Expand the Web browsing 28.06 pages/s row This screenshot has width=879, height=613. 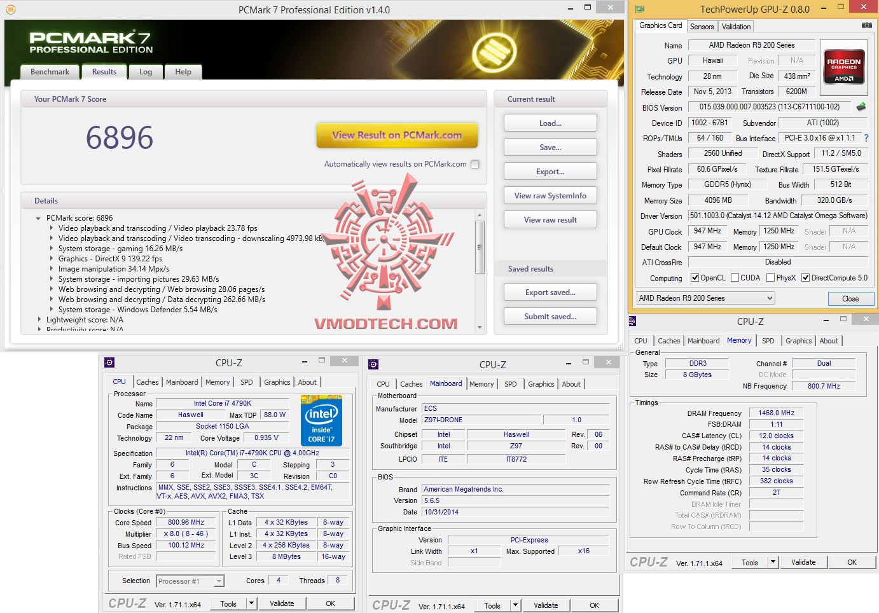tap(52, 289)
